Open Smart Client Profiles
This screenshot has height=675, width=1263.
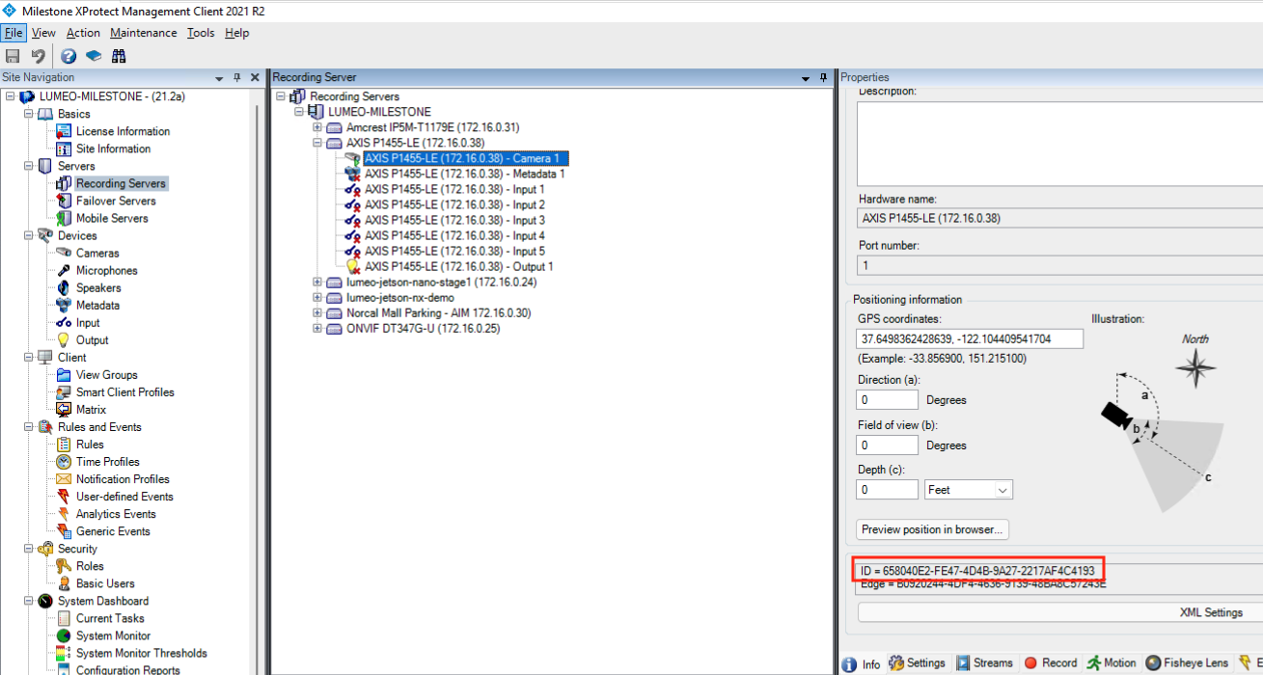125,391
